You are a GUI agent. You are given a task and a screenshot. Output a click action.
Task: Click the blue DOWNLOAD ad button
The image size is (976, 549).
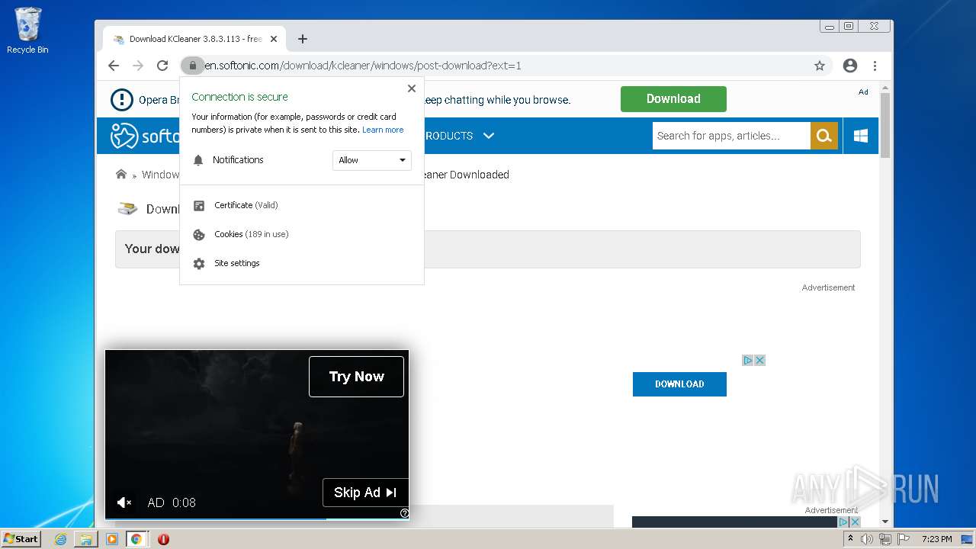(679, 384)
